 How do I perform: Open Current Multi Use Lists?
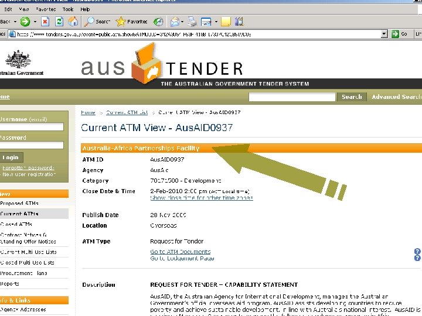tap(28, 252)
